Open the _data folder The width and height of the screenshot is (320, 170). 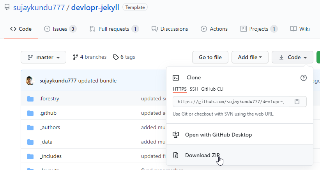[x=46, y=142]
